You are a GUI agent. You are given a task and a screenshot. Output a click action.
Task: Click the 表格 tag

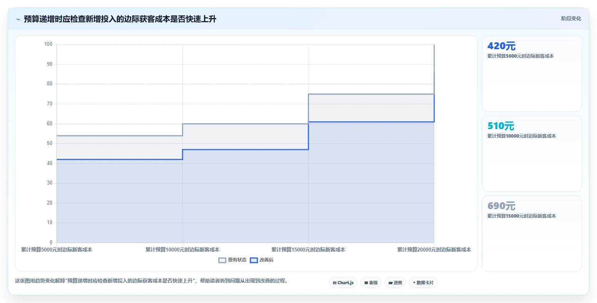pos(371,283)
